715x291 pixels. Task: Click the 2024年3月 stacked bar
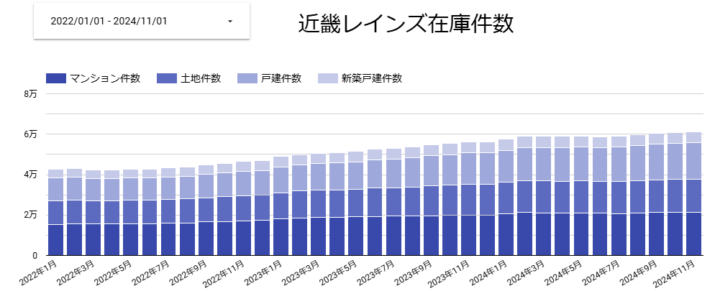pos(544,196)
